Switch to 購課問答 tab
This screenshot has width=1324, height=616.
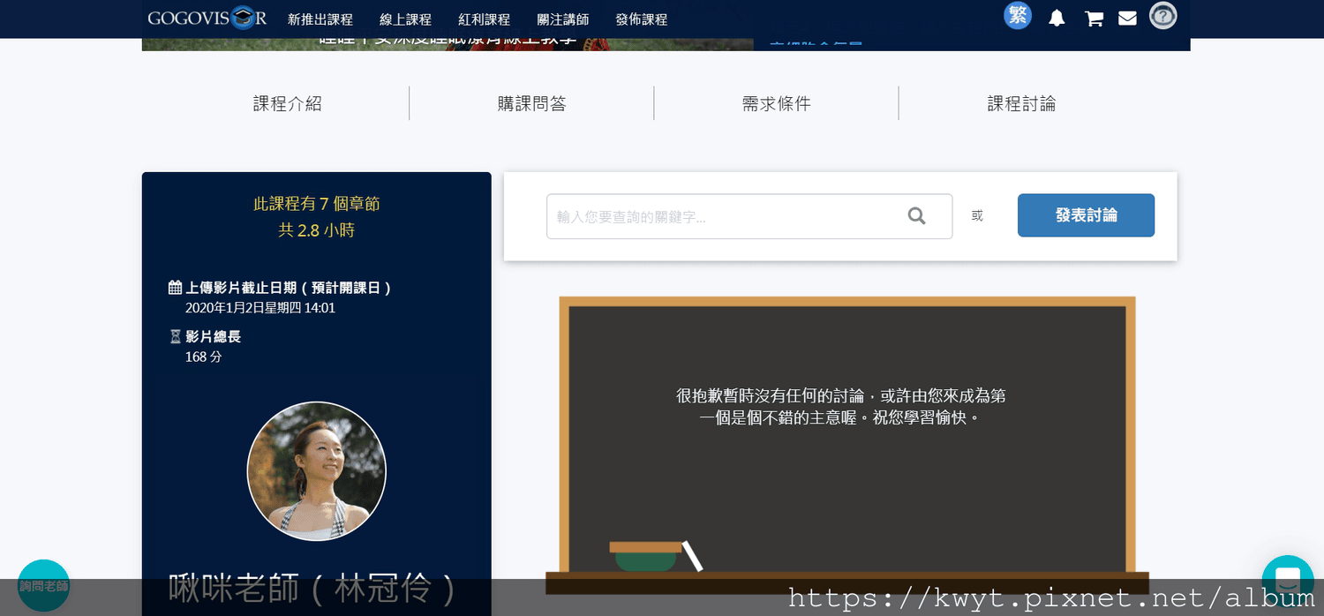click(x=532, y=103)
